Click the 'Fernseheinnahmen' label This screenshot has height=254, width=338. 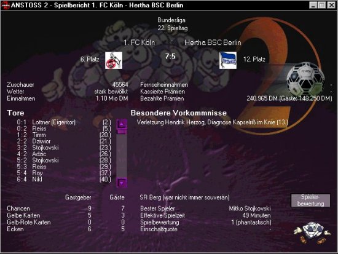(x=164, y=85)
